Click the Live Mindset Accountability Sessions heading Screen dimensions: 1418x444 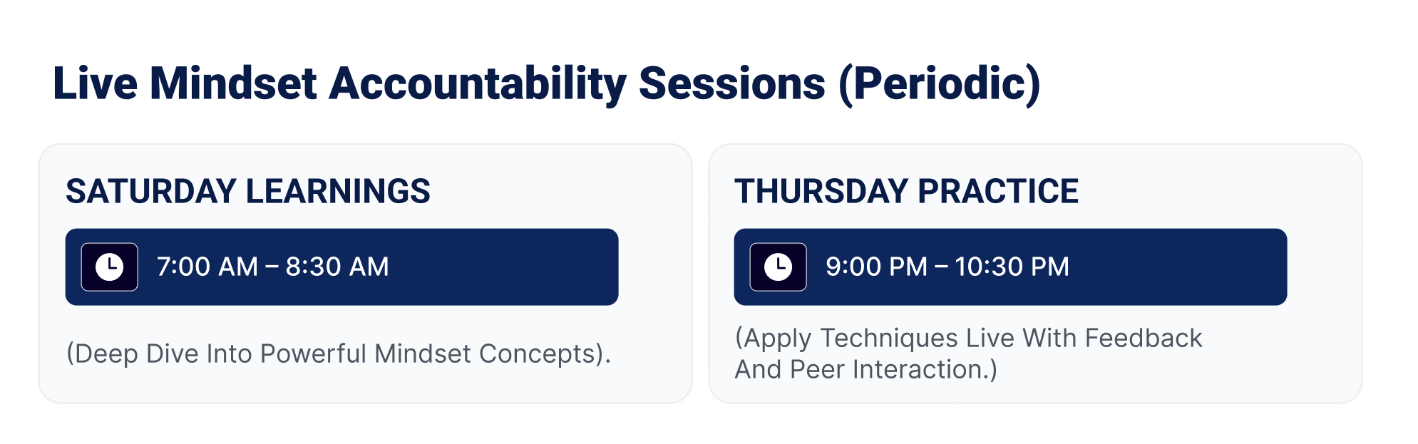click(547, 84)
